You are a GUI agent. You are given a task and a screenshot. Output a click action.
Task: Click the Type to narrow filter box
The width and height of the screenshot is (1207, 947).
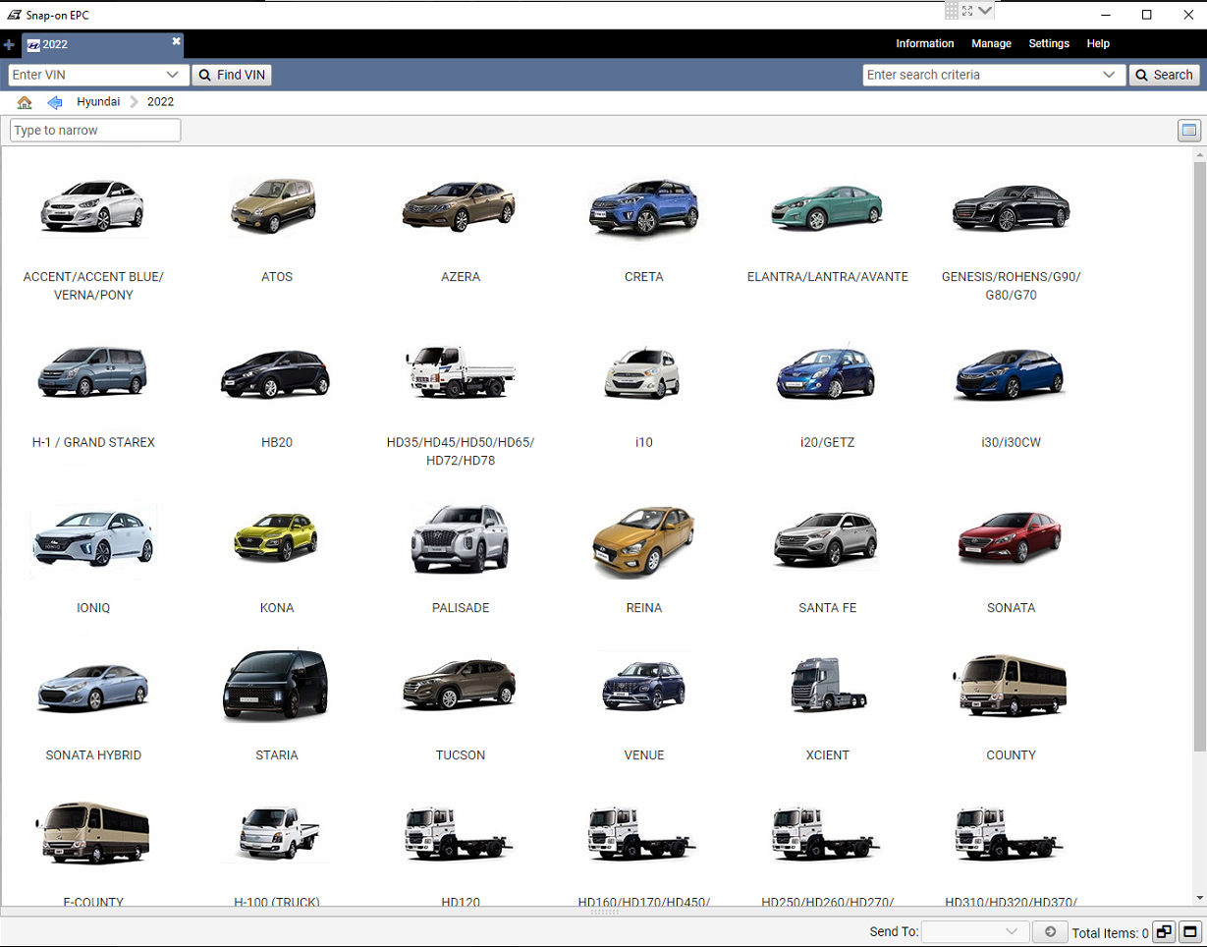95,131
